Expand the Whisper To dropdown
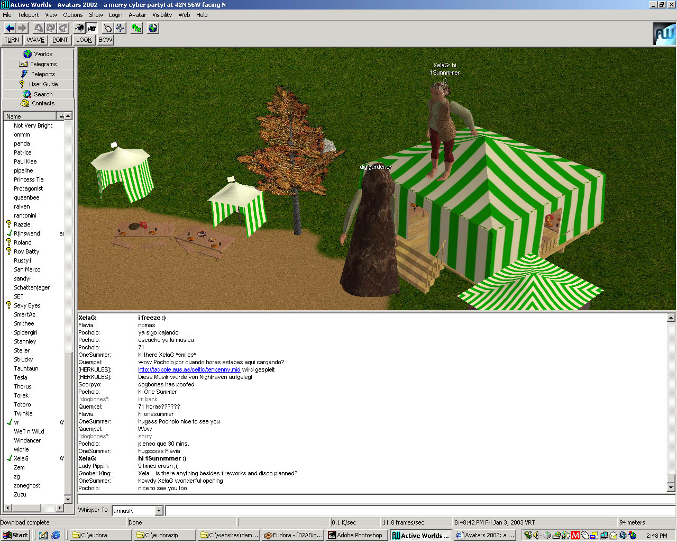677x542 pixels. [159, 511]
